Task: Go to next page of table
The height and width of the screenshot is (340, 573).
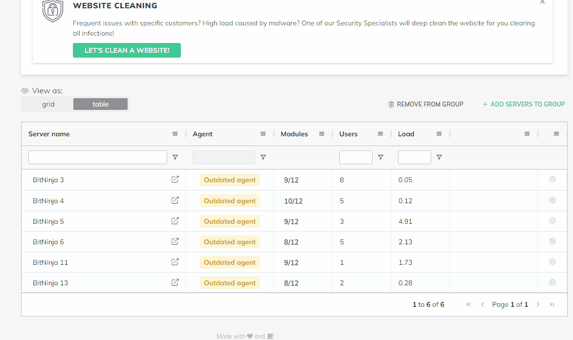Action: [x=538, y=304]
